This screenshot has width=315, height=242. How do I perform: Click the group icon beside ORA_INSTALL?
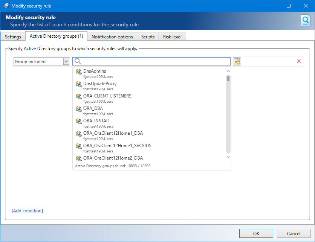78,121
